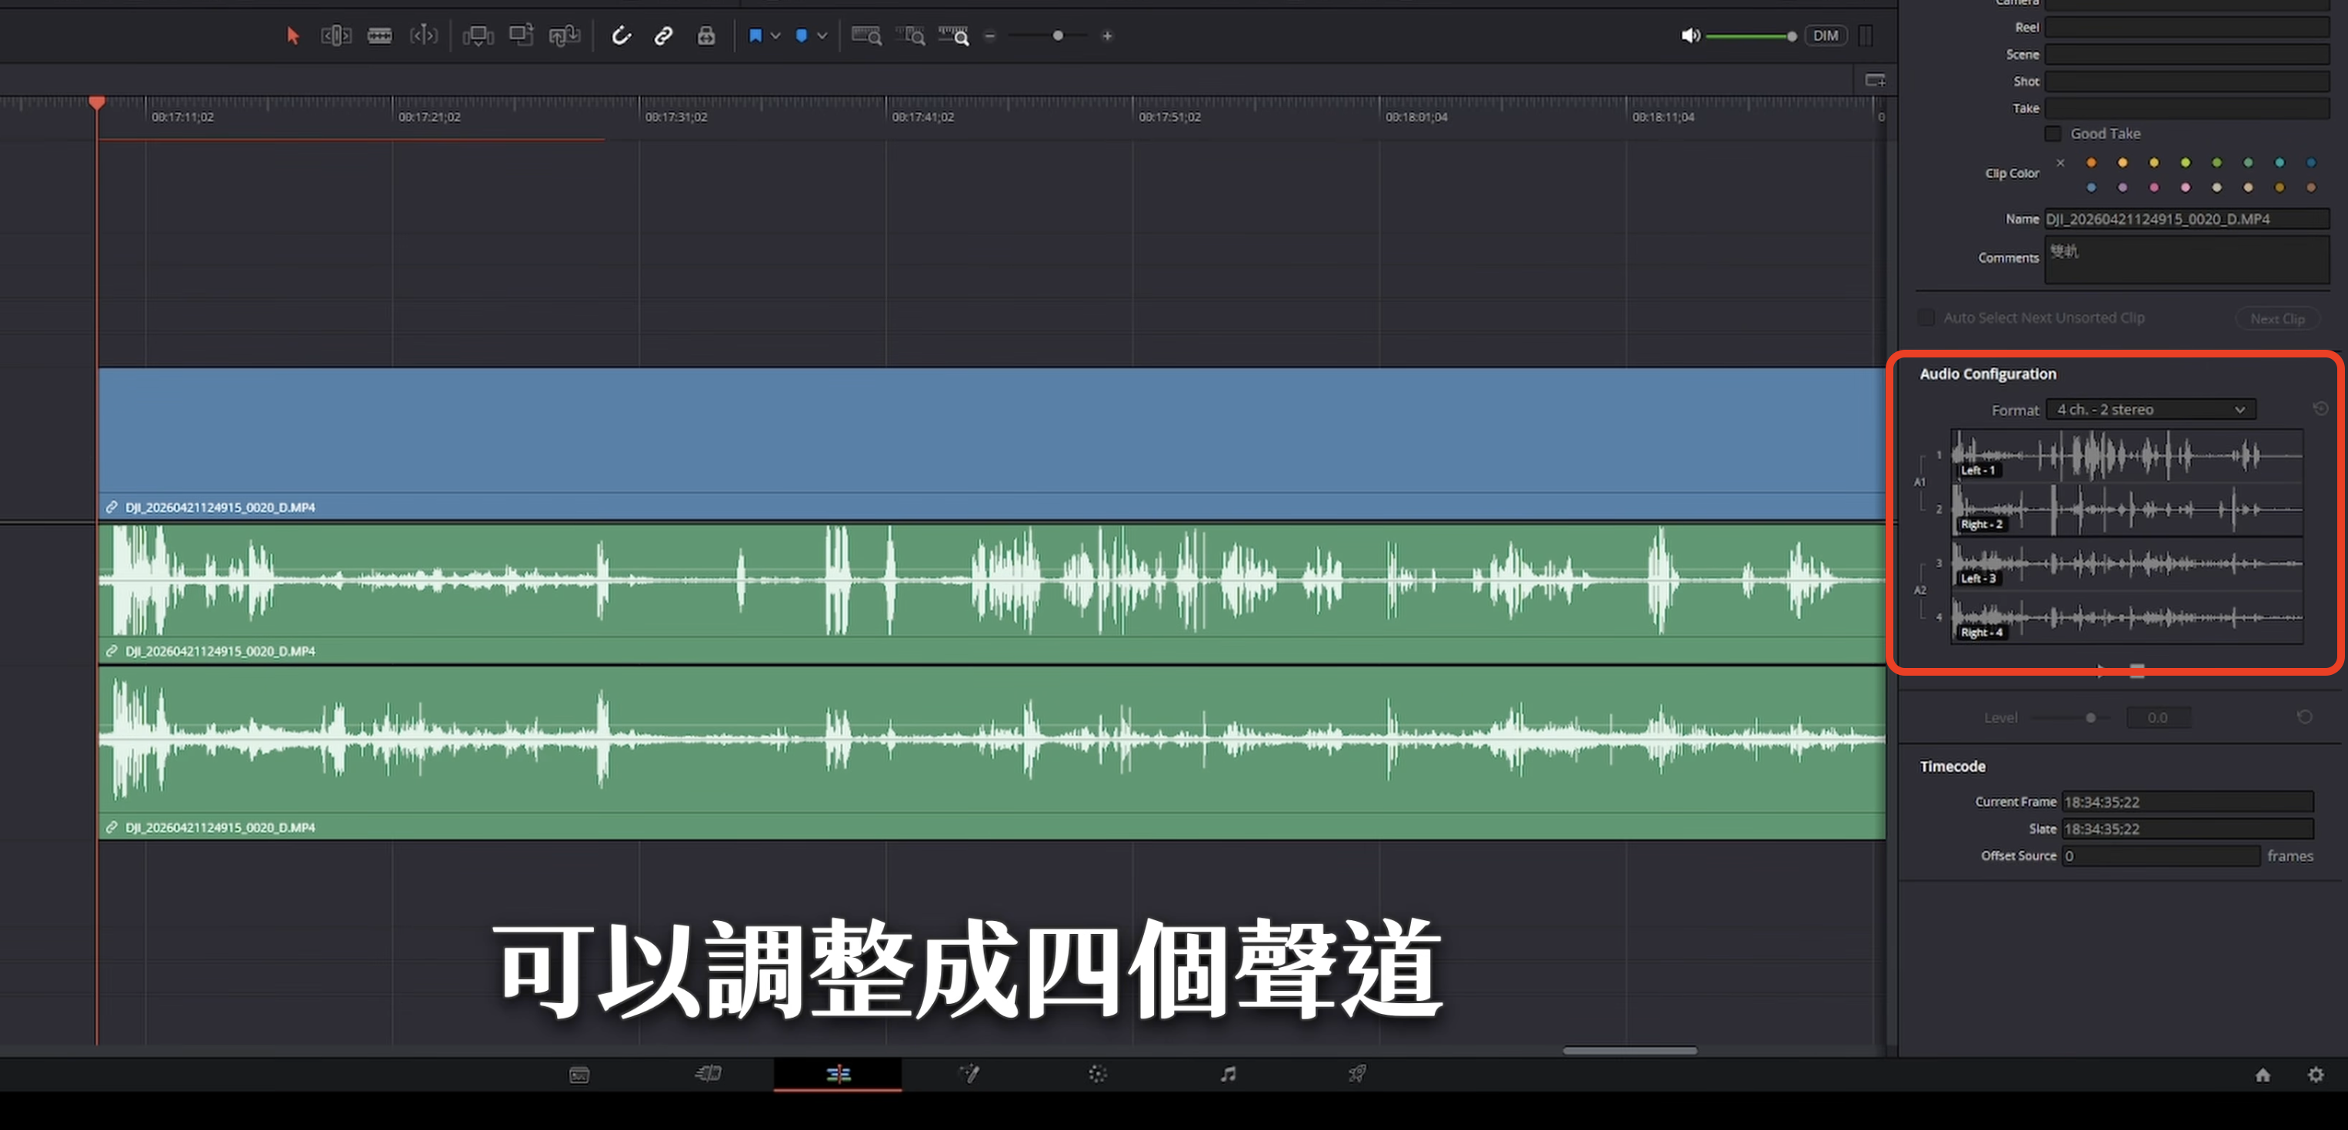Switch to the Fairlight audio page
Image resolution: width=2348 pixels, height=1130 pixels.
coord(1228,1075)
